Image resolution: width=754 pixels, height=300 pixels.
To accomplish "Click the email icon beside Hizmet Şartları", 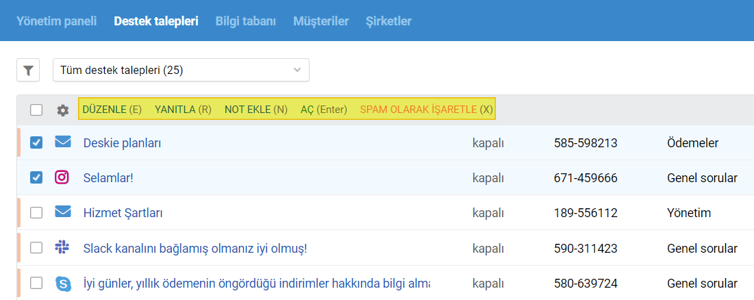I will 62,212.
